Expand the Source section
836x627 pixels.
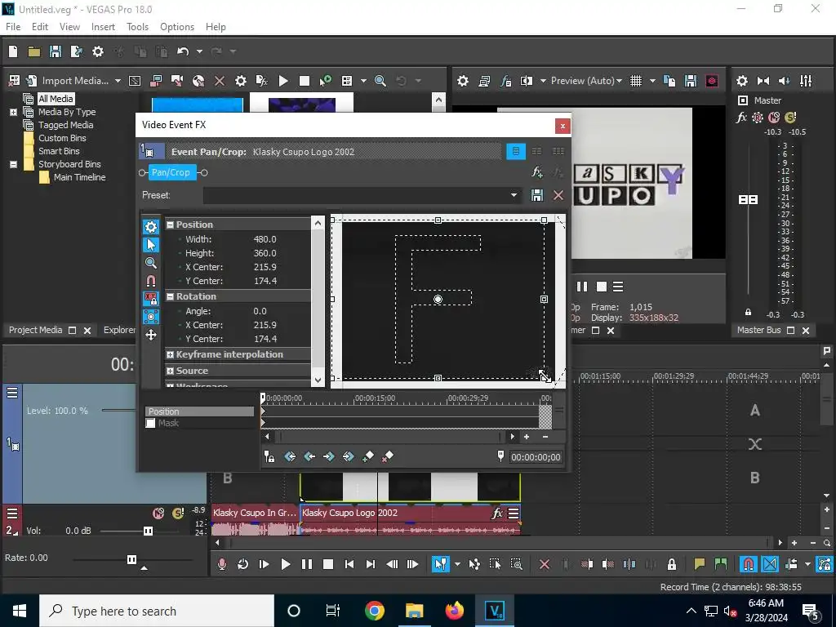170,371
